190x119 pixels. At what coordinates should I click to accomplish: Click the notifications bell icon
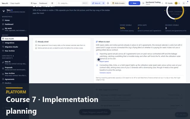pyautogui.click(x=108, y=3)
